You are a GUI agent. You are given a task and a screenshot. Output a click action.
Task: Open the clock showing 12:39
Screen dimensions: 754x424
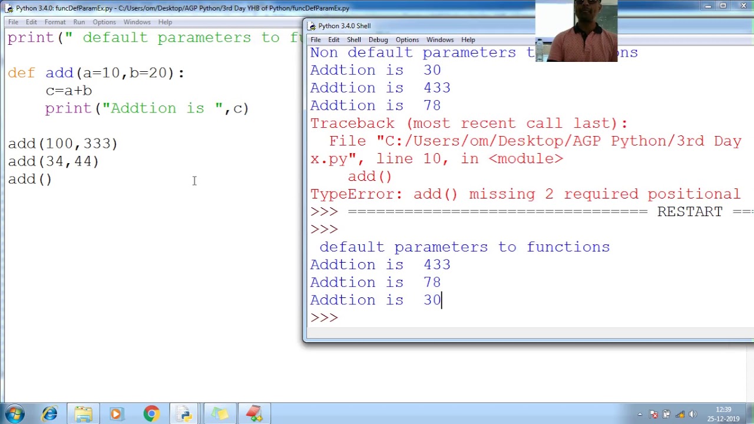pos(723,410)
